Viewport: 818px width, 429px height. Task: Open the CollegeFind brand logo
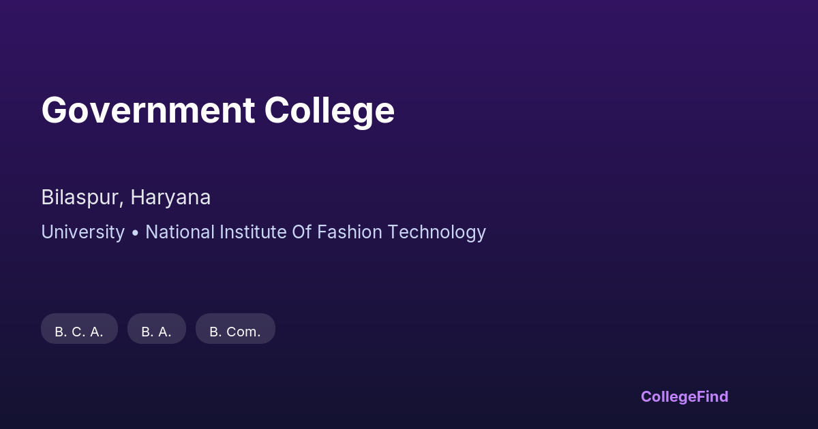684,396
